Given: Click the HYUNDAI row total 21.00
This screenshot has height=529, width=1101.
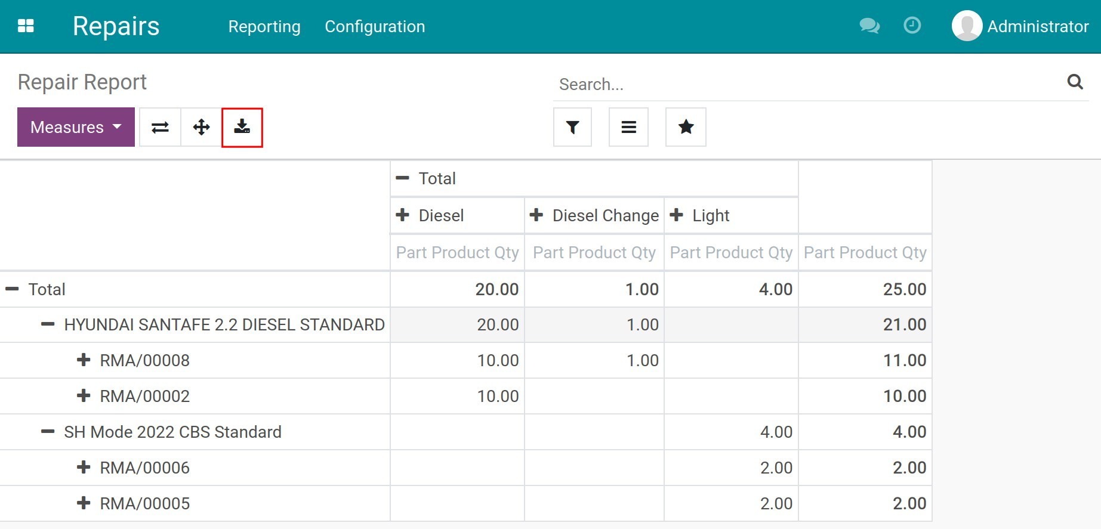Looking at the screenshot, I should coord(905,324).
